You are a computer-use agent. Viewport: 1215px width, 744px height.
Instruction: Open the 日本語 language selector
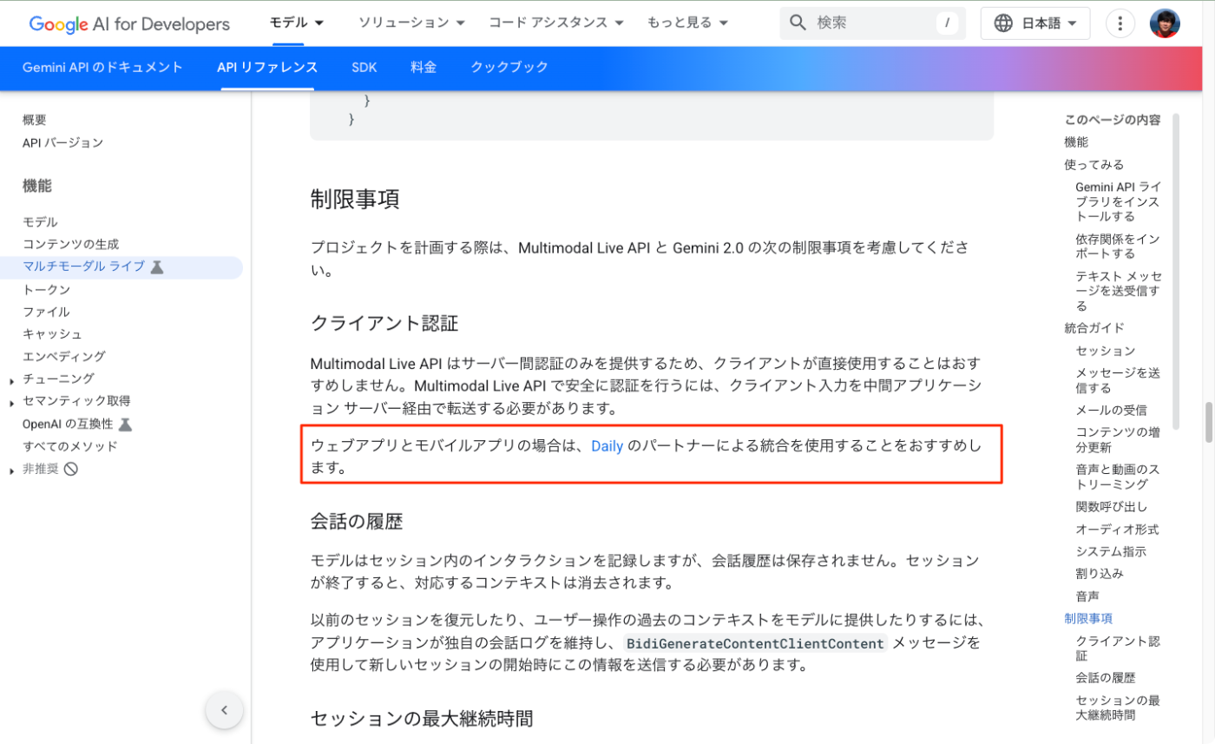(x=1035, y=23)
